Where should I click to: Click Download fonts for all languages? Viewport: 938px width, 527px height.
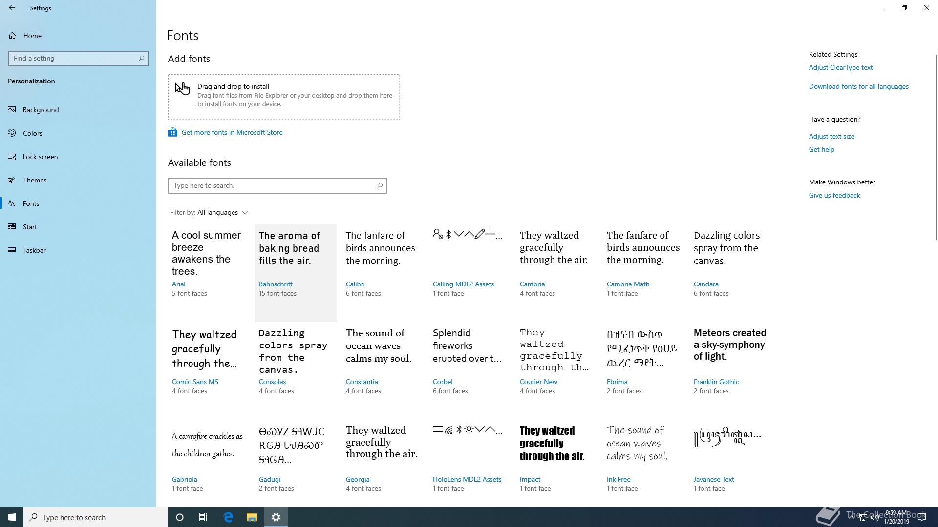(858, 86)
